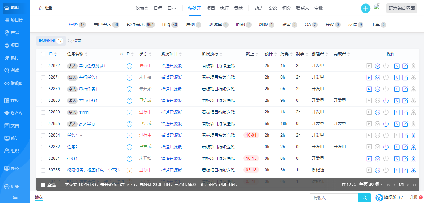Click the 升级 link

point(416,197)
